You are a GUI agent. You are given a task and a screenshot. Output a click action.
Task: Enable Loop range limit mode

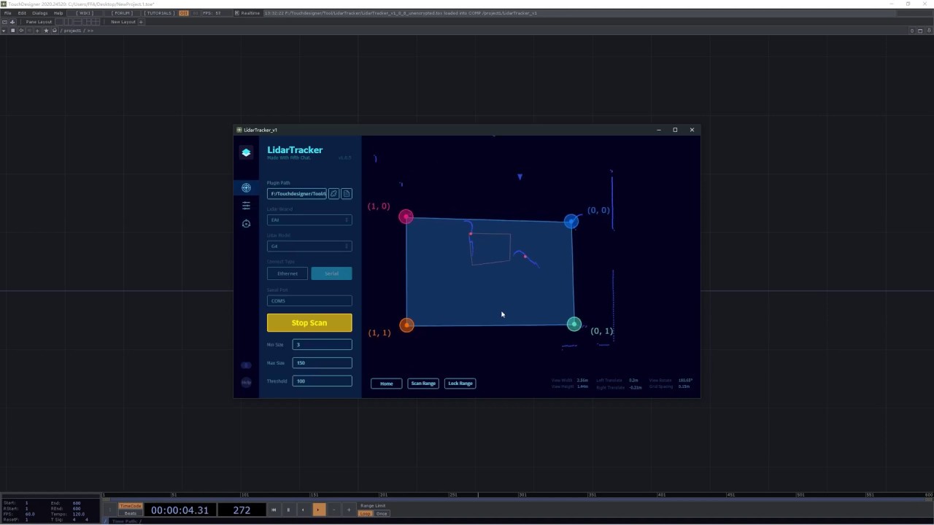click(x=366, y=513)
